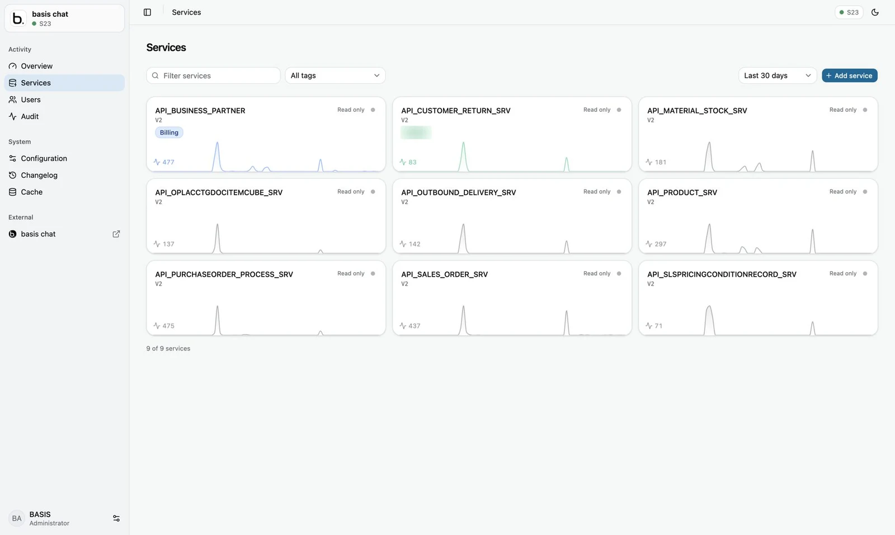
Task: Click status dot on API_OPLACCTGDOCITEMCUBE_SRV card
Action: [373, 192]
